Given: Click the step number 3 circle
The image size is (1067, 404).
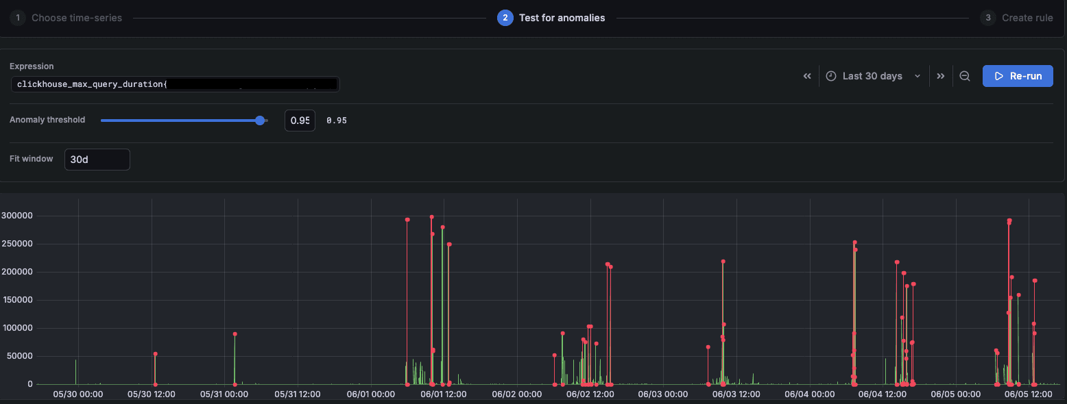Looking at the screenshot, I should (x=988, y=18).
